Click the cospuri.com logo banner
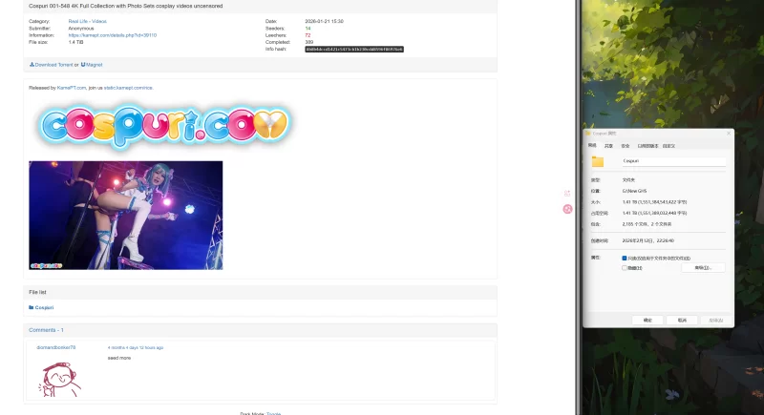764x415 pixels. 164,125
